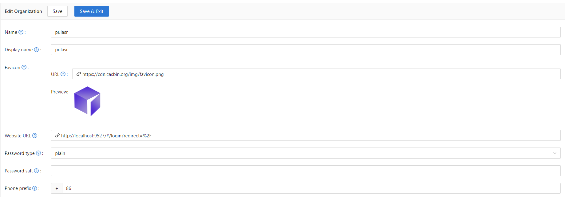Click the help icon beside URL label
The height and width of the screenshot is (197, 565).
[63, 74]
